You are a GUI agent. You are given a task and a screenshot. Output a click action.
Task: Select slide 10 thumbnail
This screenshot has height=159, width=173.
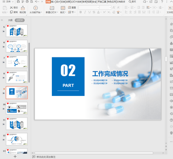(17, 108)
